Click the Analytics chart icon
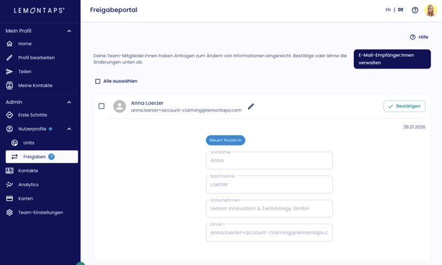The height and width of the screenshot is (265, 442). (x=9, y=185)
